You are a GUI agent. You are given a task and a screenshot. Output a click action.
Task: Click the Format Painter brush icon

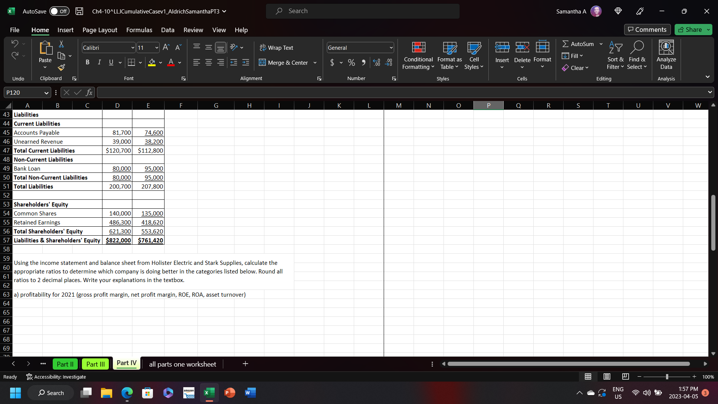[61, 67]
